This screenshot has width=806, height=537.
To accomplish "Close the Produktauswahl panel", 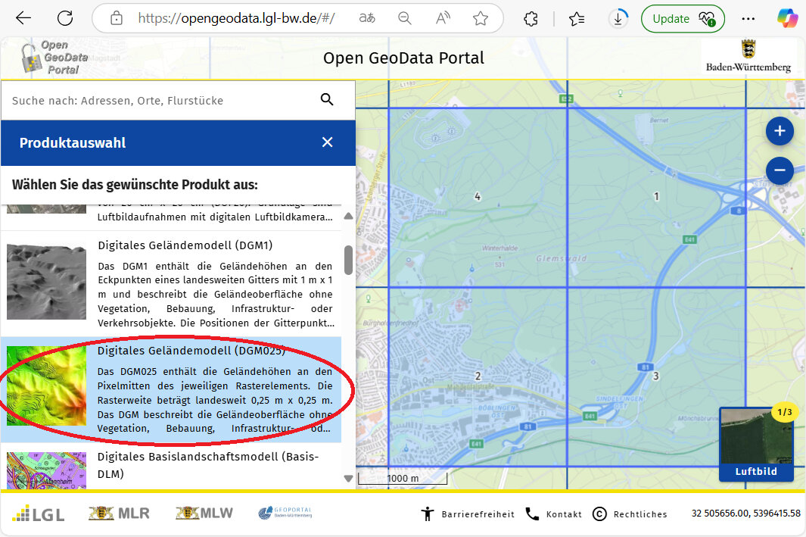I will 327,142.
